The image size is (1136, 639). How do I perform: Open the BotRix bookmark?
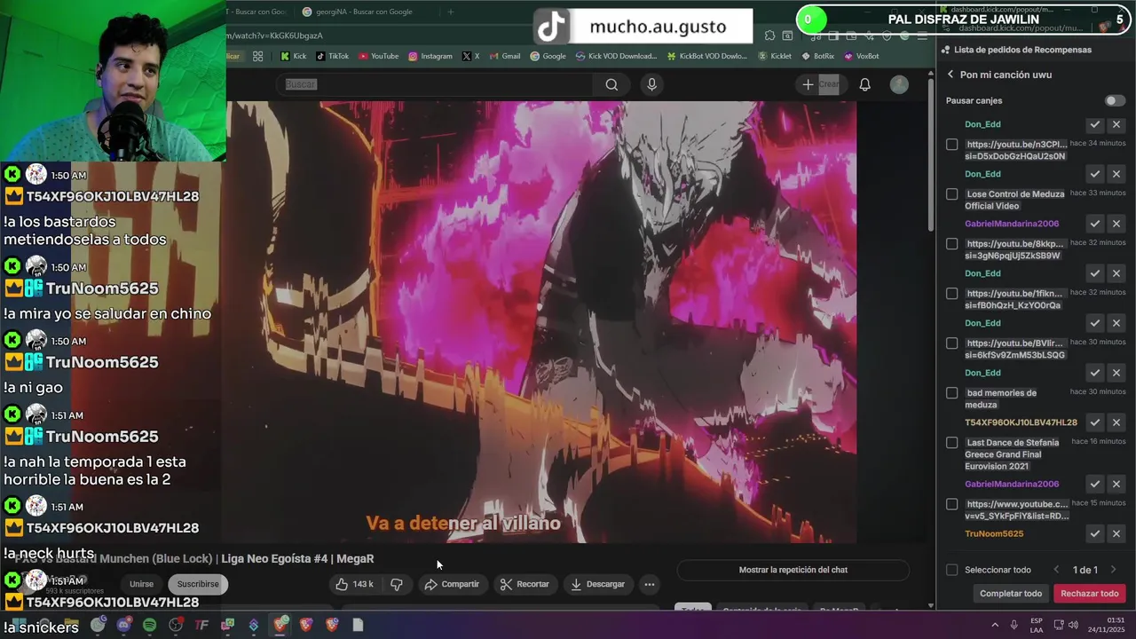pos(817,56)
